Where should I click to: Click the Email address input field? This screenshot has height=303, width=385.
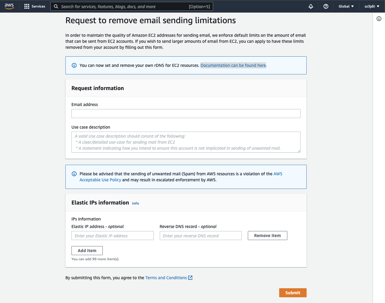[186, 113]
